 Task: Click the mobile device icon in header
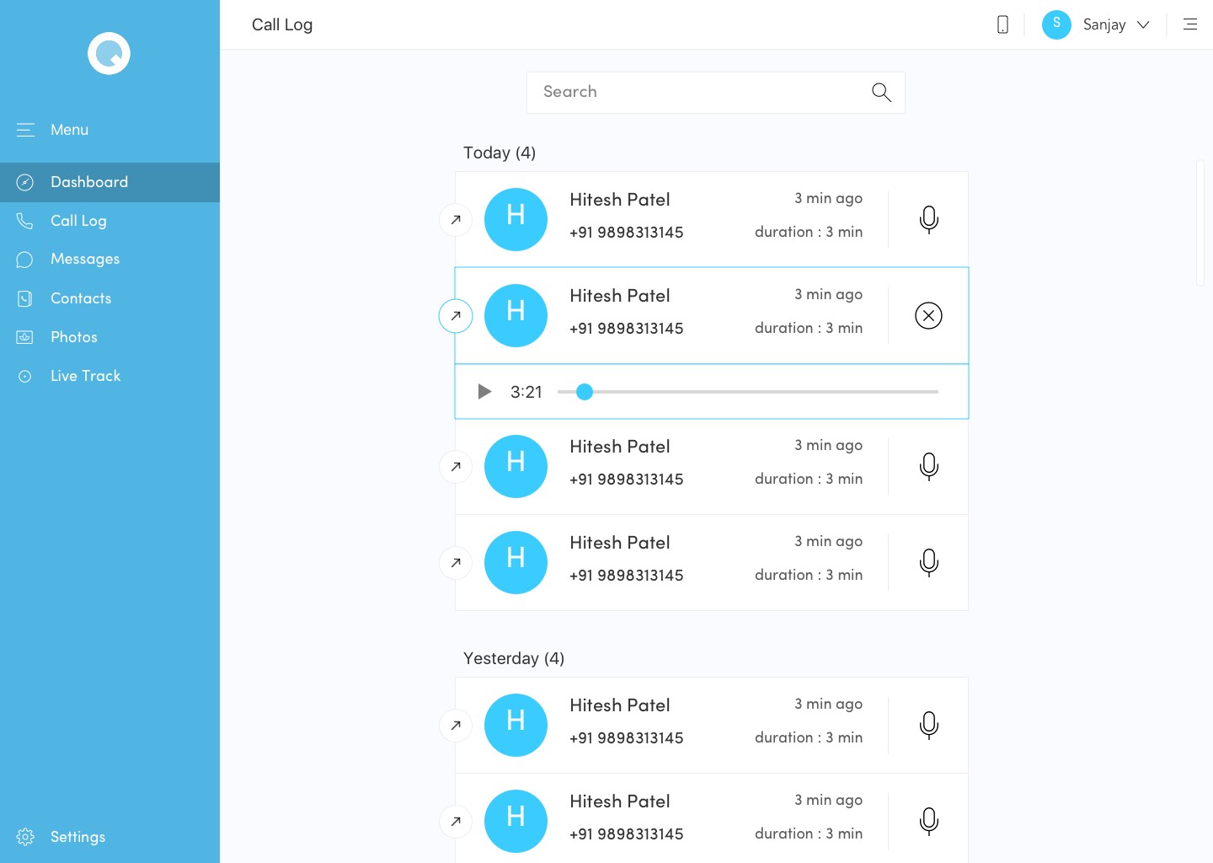click(x=1002, y=24)
